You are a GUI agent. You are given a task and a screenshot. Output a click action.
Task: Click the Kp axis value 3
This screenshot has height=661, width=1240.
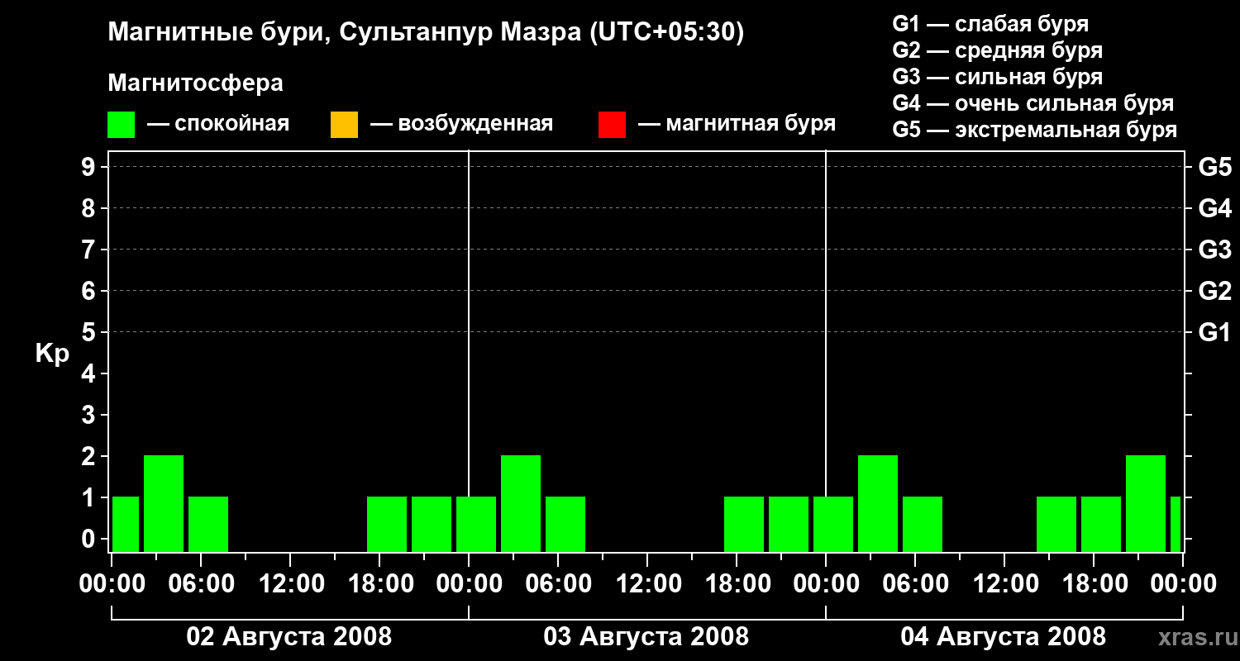(89, 415)
